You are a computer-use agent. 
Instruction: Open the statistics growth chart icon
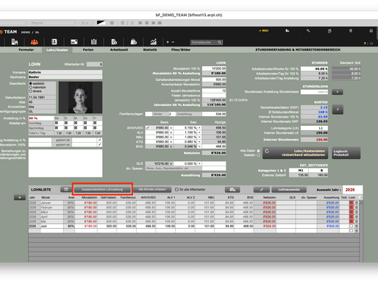[154, 42]
